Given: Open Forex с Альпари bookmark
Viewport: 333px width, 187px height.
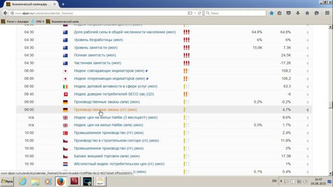Looking at the screenshot, I should click(15, 22).
